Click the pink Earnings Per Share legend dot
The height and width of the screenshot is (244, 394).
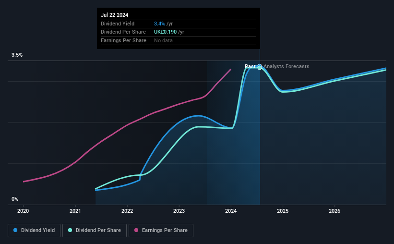[x=136, y=230]
